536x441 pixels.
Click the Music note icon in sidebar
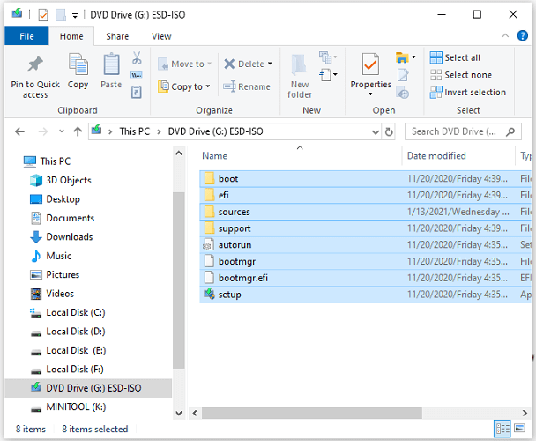pyautogui.click(x=36, y=256)
